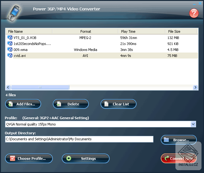Select the 1st20SecondsNoPops file row
The height and width of the screenshot is (173, 204).
point(102,44)
